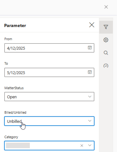Click the MatterStatus field label
This screenshot has height=152, width=117.
[14, 88]
